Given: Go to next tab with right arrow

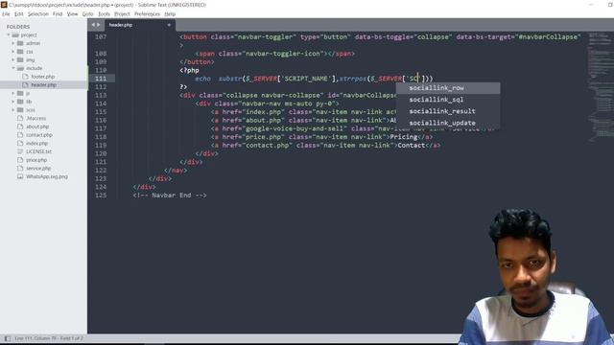Looking at the screenshot, I should [x=98, y=25].
